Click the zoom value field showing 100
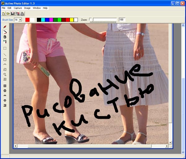This screenshot has width=186, height=159. click(122, 20)
